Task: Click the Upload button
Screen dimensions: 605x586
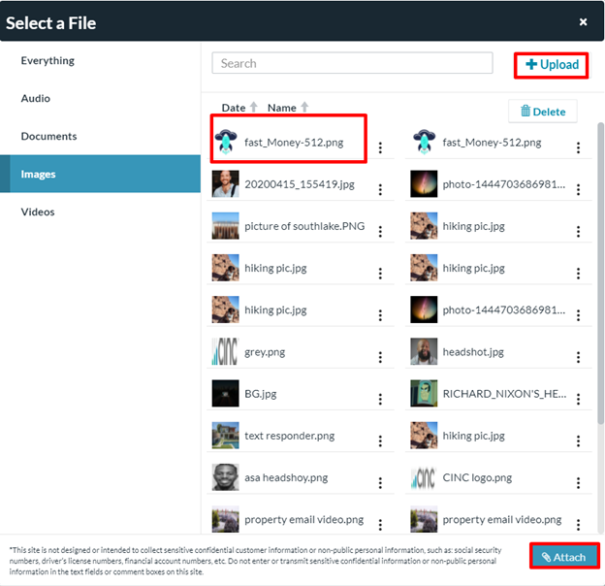Action: pos(552,65)
